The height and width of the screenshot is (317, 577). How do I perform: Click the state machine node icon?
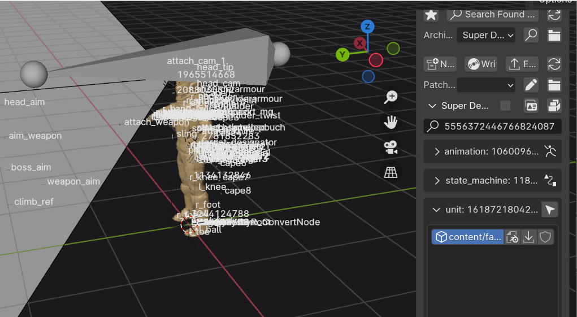550,181
